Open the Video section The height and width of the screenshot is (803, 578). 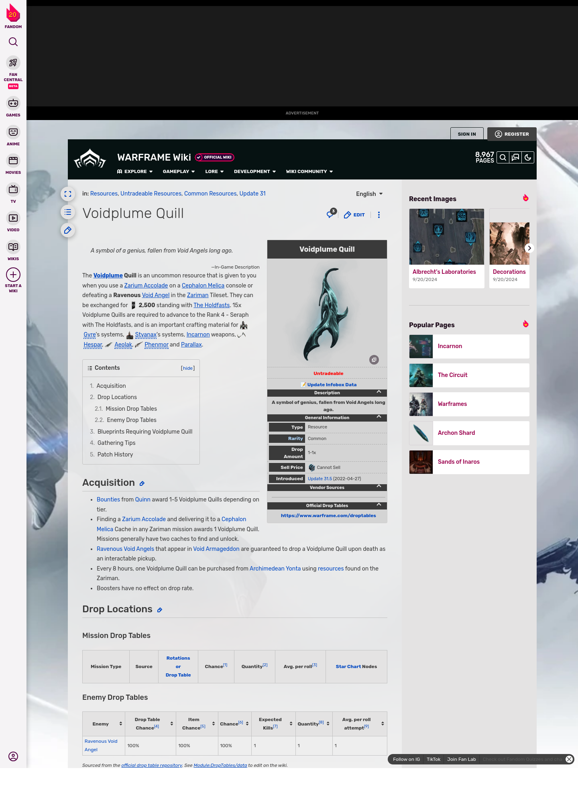point(13,222)
